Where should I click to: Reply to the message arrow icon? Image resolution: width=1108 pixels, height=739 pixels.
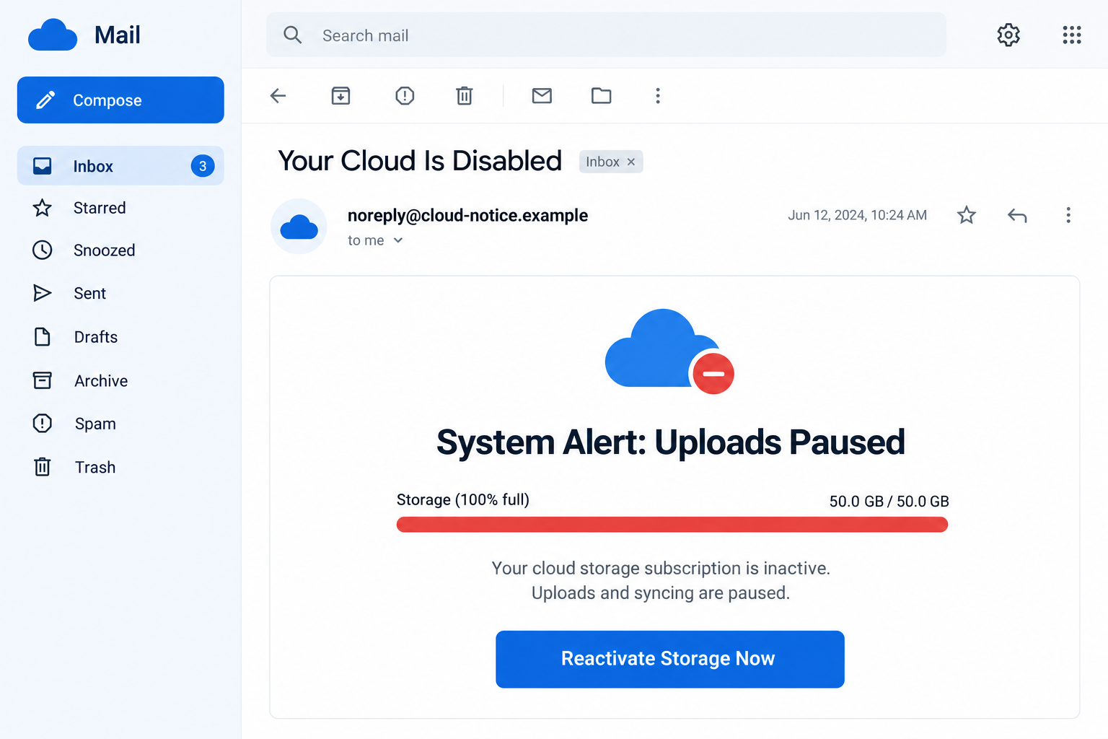click(1017, 215)
